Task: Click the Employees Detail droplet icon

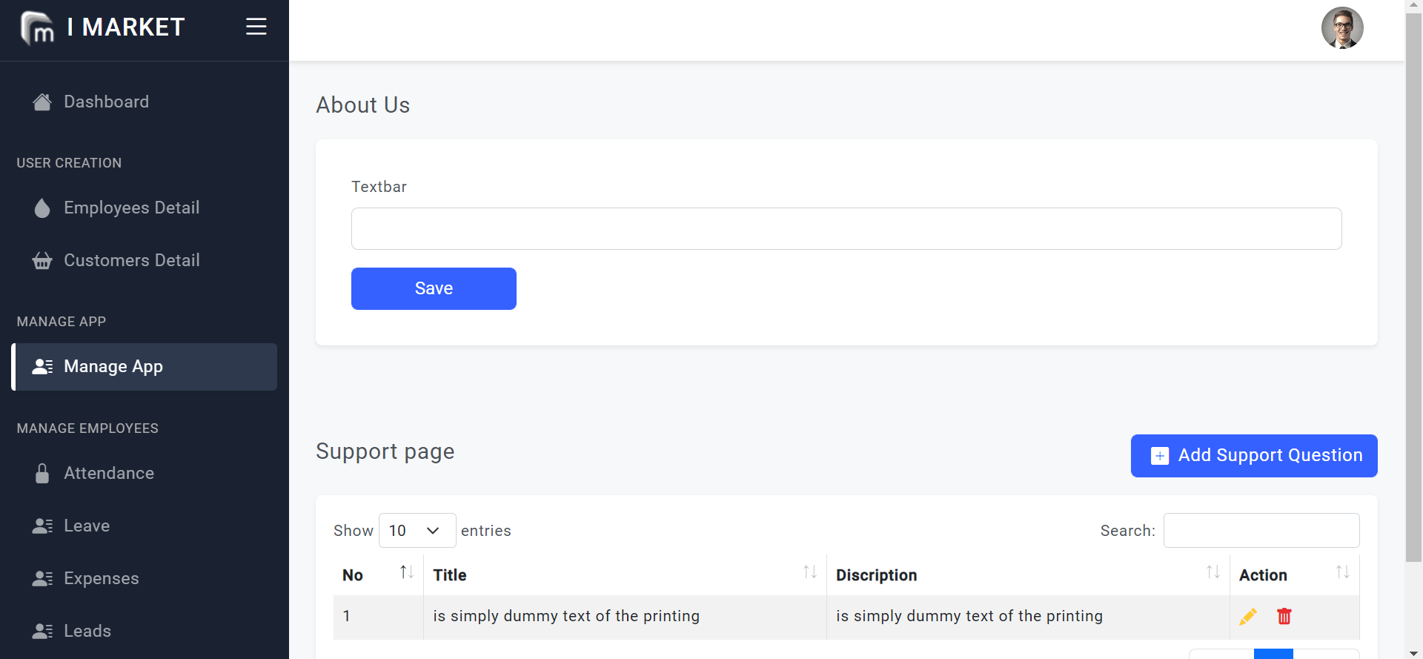Action: click(x=42, y=208)
